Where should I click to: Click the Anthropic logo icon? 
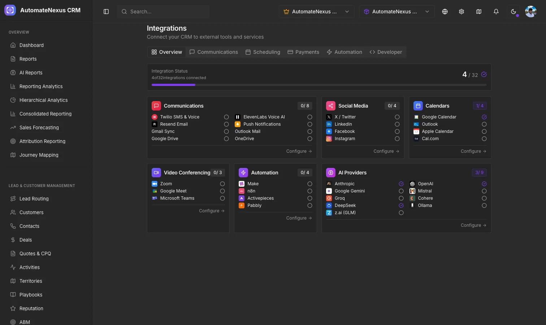(x=329, y=184)
